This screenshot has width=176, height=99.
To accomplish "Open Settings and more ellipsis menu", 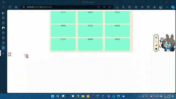I will click(167, 7).
